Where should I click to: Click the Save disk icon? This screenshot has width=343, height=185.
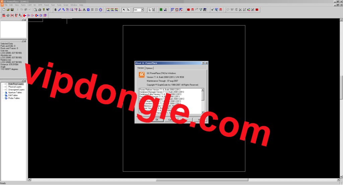(x=12, y=10)
